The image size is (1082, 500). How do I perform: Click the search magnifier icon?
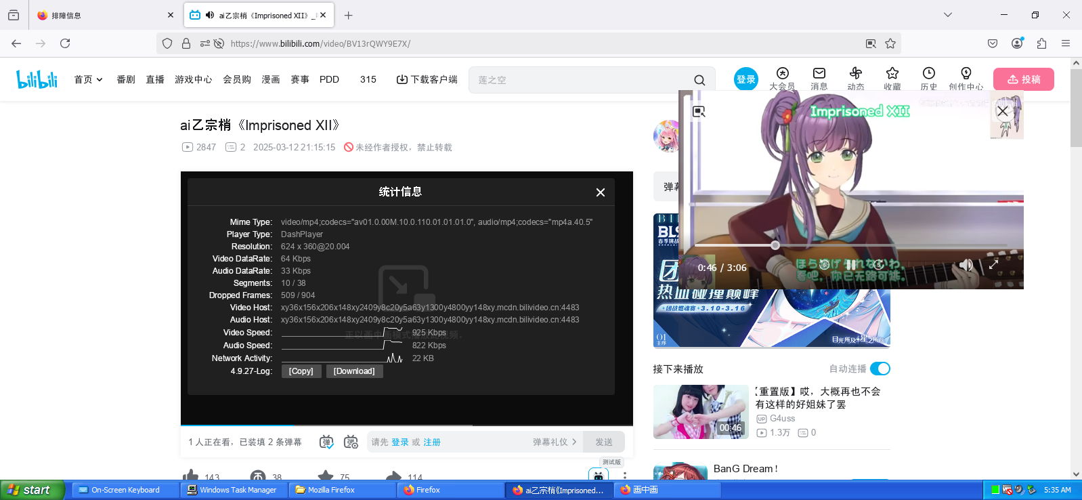click(x=699, y=80)
